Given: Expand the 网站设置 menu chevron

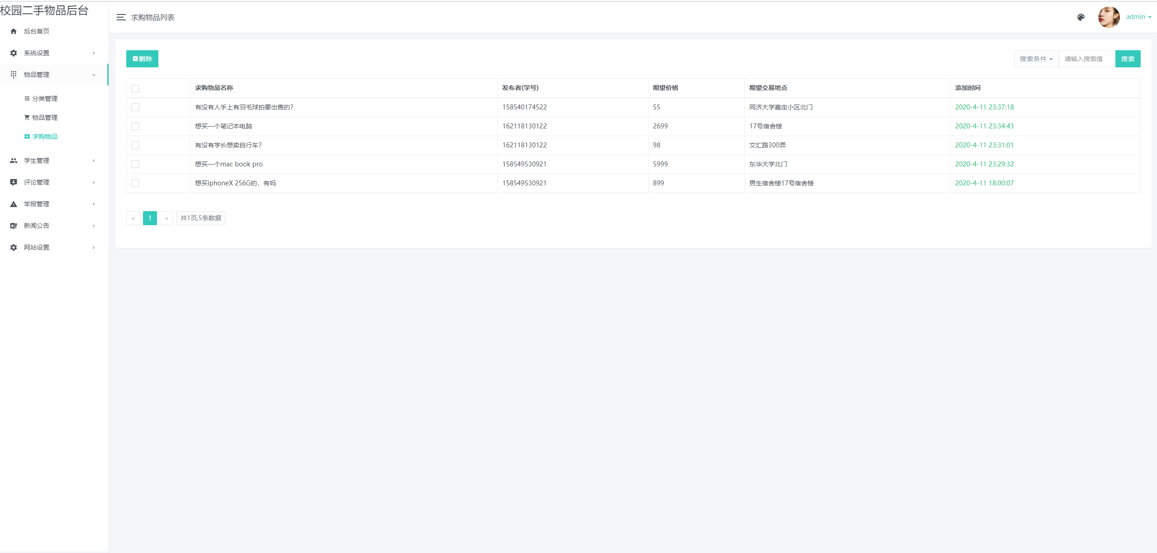Looking at the screenshot, I should pyautogui.click(x=94, y=247).
